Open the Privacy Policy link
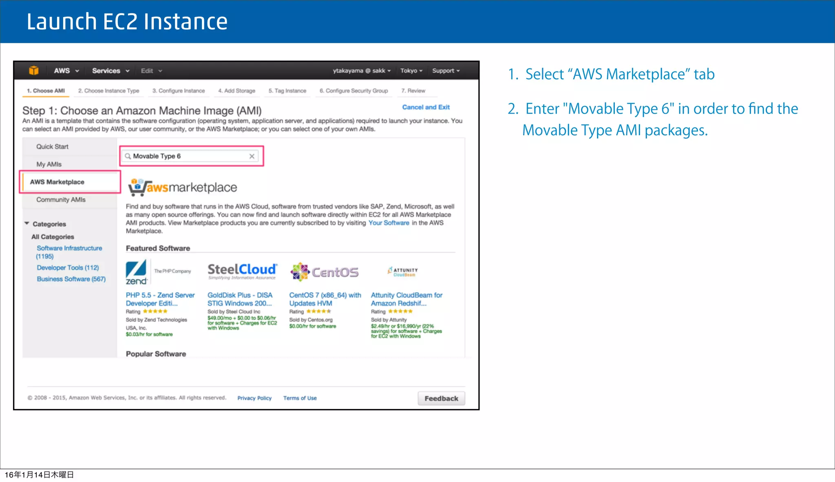This screenshot has width=835, height=482. click(x=254, y=398)
